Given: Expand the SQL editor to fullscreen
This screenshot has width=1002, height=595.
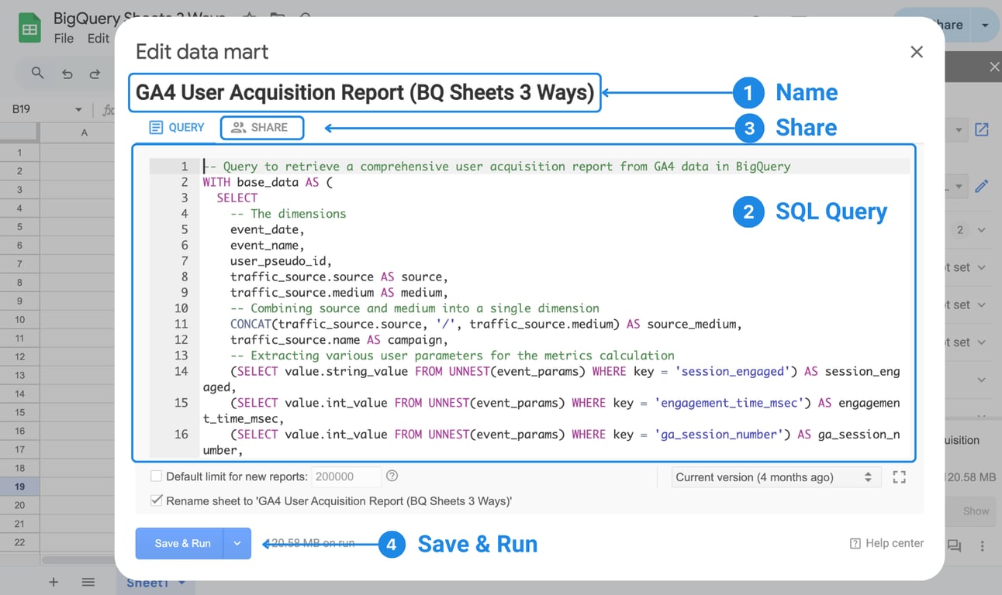Looking at the screenshot, I should pyautogui.click(x=900, y=477).
